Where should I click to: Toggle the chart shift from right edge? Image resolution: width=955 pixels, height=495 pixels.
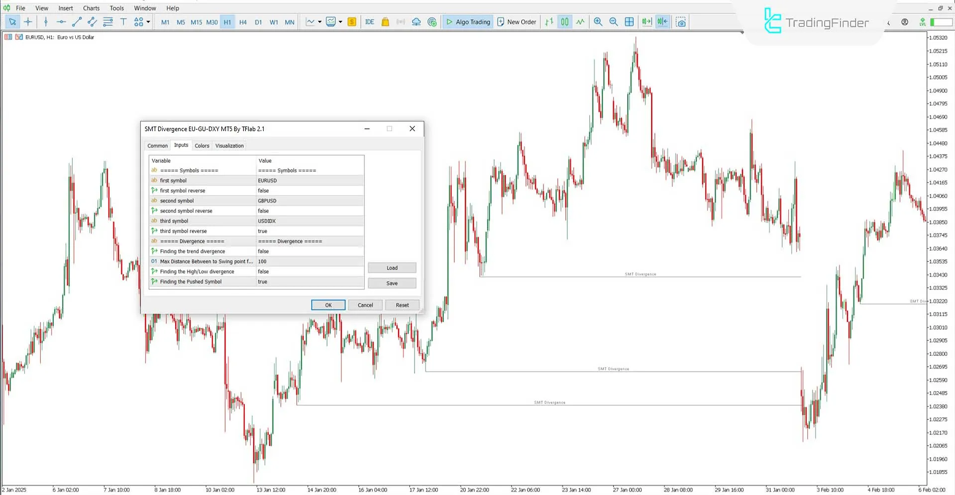tap(662, 22)
